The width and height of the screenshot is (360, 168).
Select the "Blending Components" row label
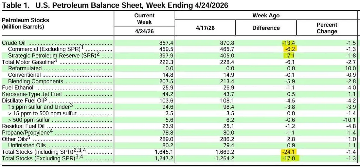tap(35, 81)
